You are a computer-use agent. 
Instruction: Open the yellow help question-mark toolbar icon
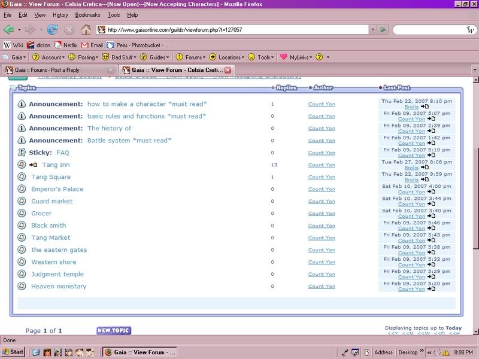pos(319,57)
